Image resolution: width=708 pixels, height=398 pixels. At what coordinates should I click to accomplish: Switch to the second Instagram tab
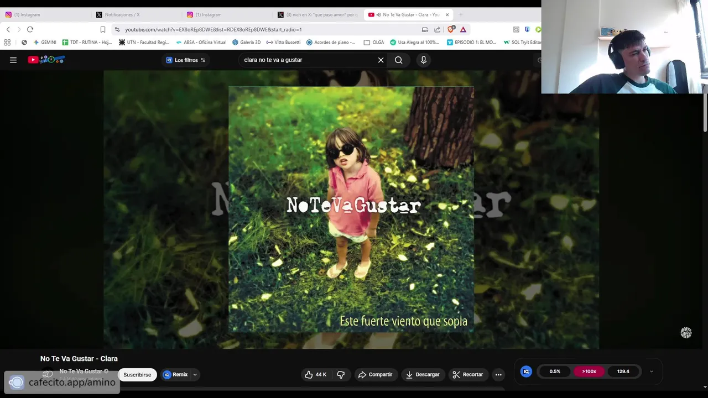tap(227, 14)
